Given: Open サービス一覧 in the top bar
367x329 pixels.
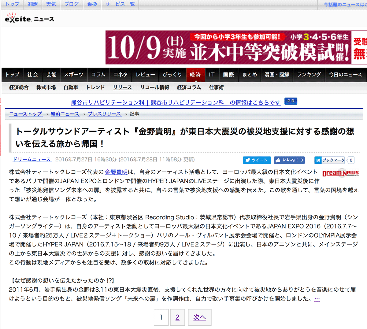Looking at the screenshot, I should pos(120,4).
